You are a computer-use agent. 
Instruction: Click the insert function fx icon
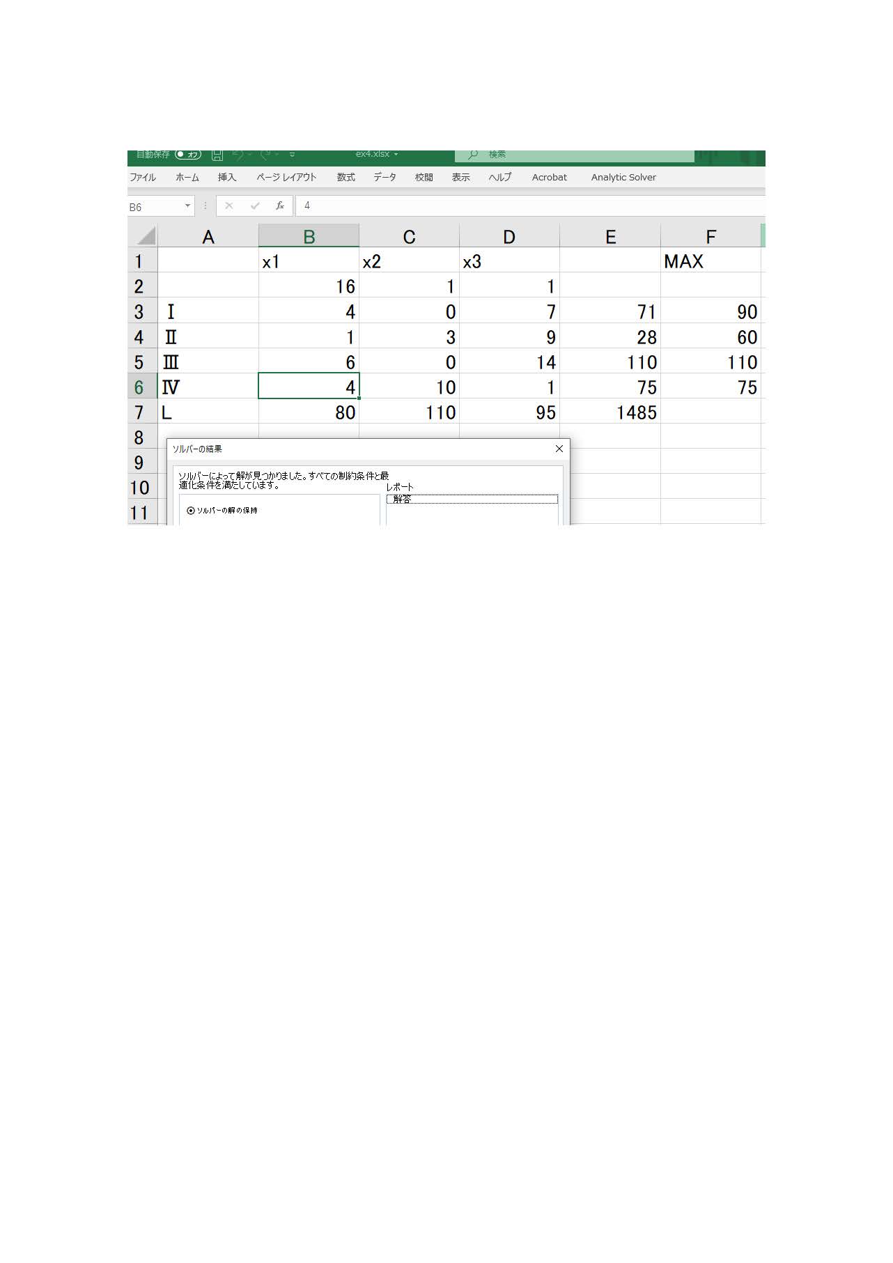[x=280, y=206]
